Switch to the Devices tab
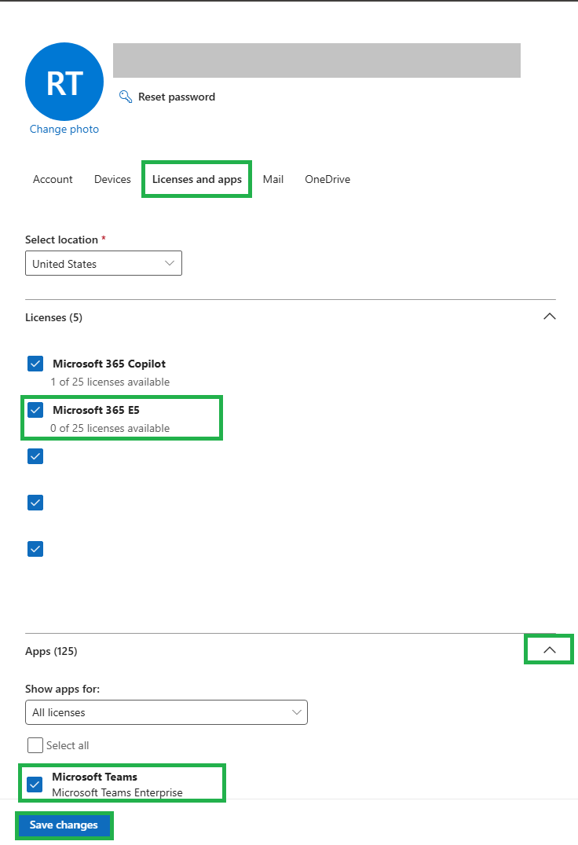 (x=112, y=180)
